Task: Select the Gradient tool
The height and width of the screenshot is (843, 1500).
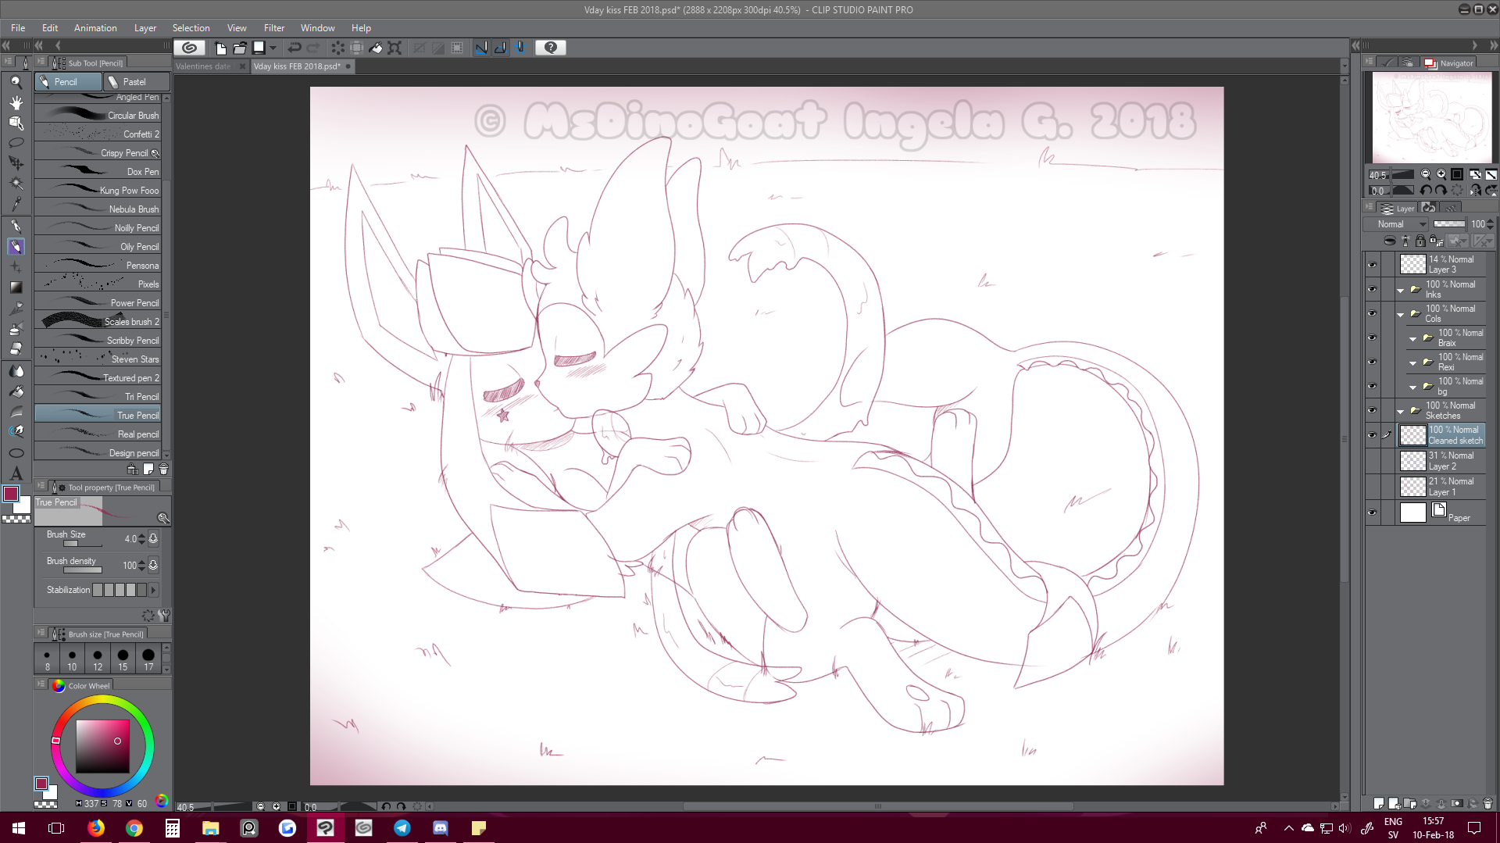Action: (16, 288)
